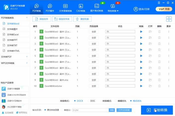Select DOC conversion format
Screen dimensions: 175x116
(x=91, y=101)
